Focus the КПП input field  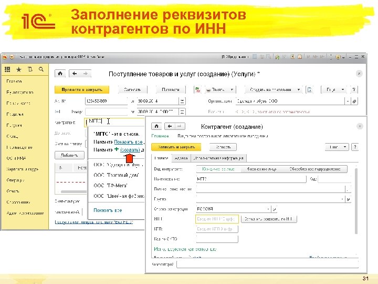click(217, 229)
